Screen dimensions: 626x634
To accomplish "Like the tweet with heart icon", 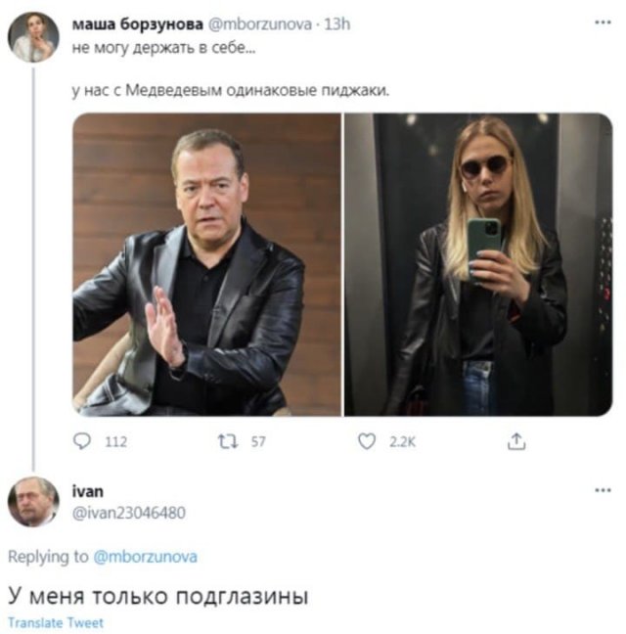I will pos(366,442).
